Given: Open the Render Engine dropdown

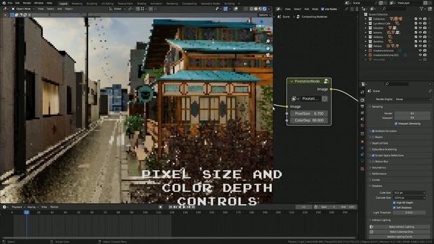Looking at the screenshot, I should pyautogui.click(x=413, y=99).
